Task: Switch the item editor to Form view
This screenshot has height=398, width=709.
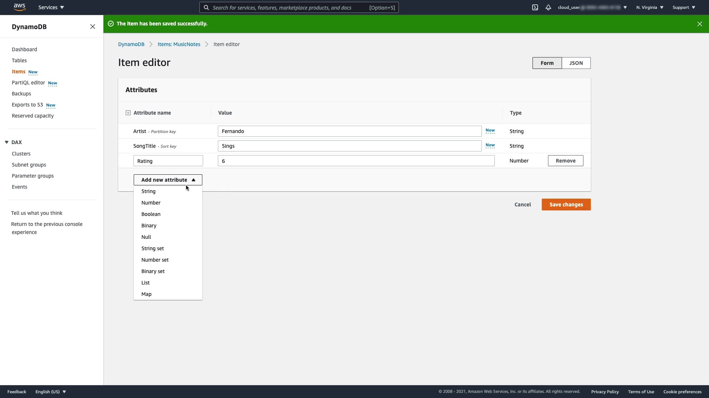Action: tap(547, 63)
